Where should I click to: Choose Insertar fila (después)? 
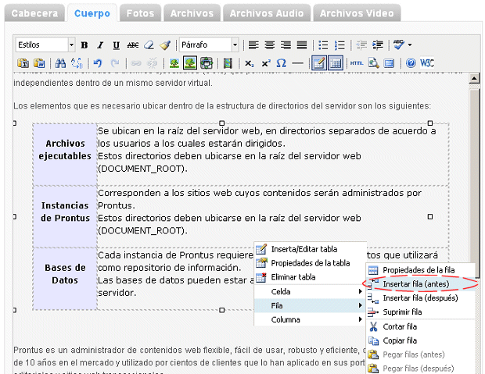click(421, 298)
